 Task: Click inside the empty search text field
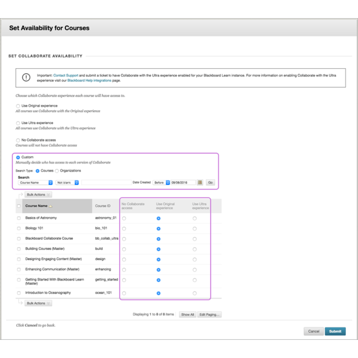point(106,182)
